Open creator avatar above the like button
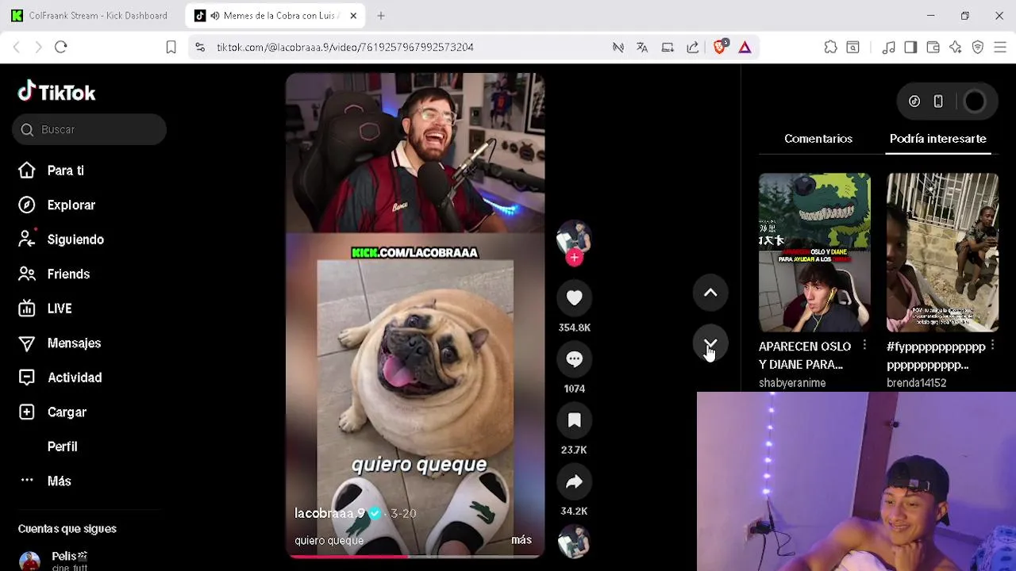 (574, 238)
